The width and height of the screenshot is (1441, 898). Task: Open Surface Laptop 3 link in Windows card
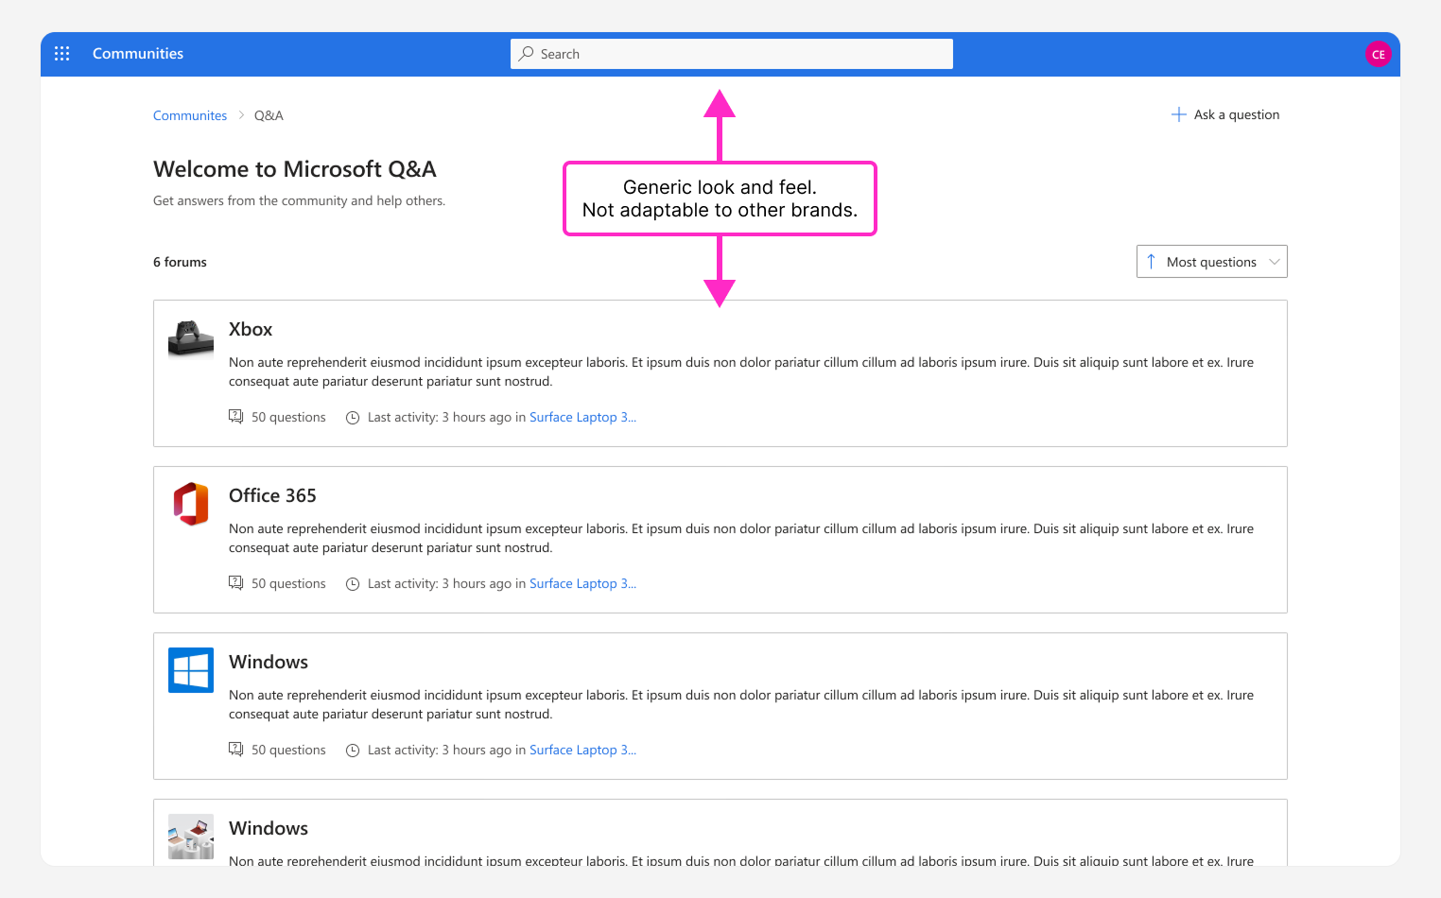[582, 750]
